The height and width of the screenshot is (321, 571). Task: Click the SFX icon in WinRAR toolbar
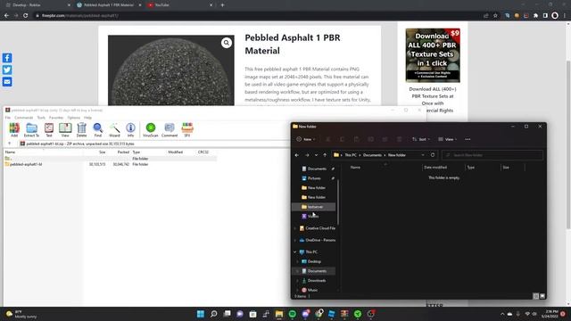(187, 130)
